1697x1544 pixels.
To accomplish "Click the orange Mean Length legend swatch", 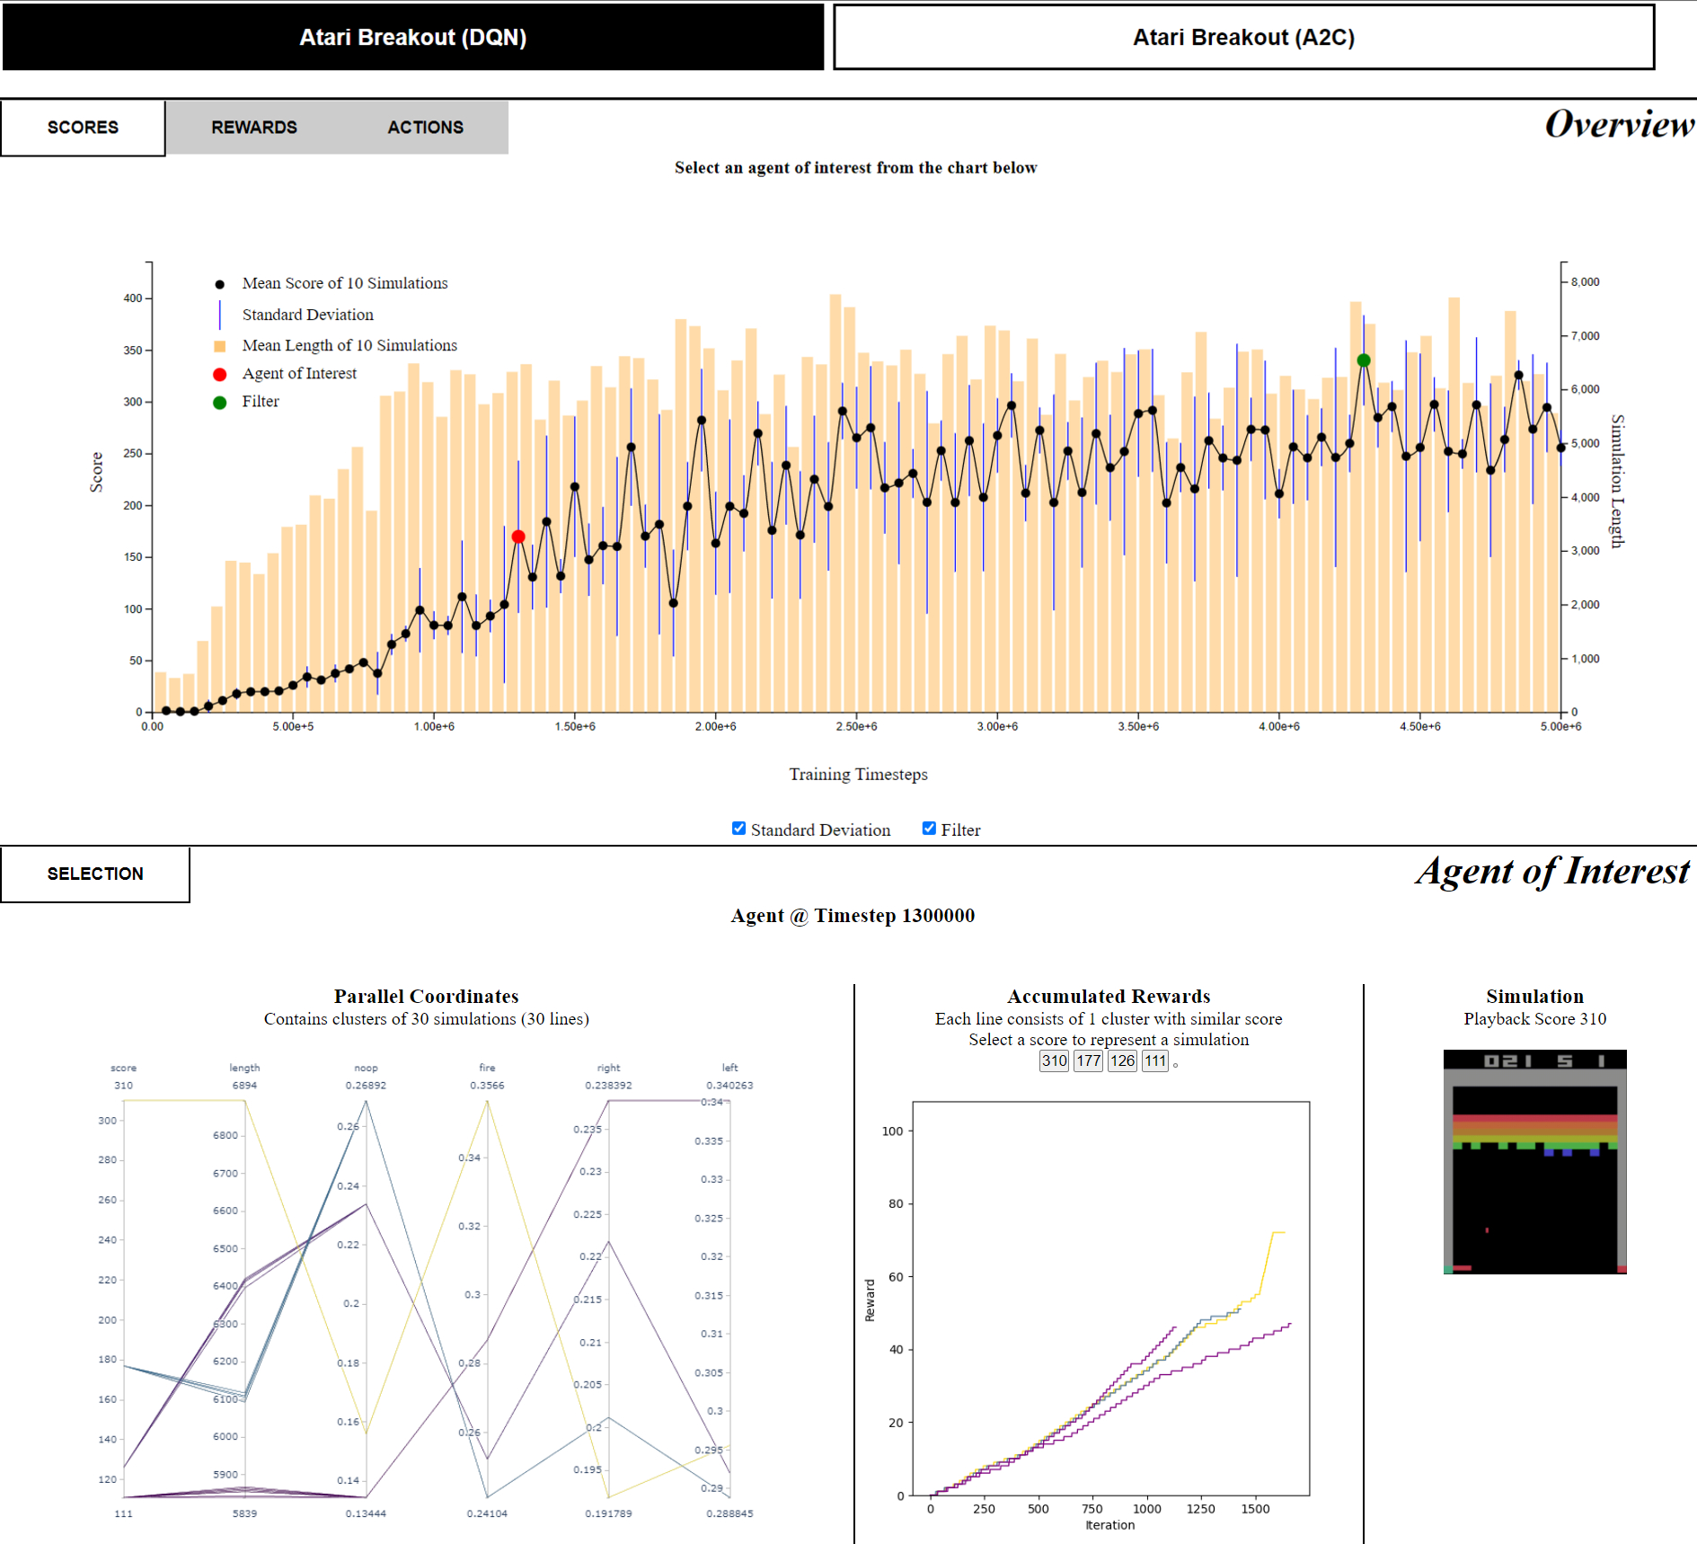I will (x=219, y=346).
